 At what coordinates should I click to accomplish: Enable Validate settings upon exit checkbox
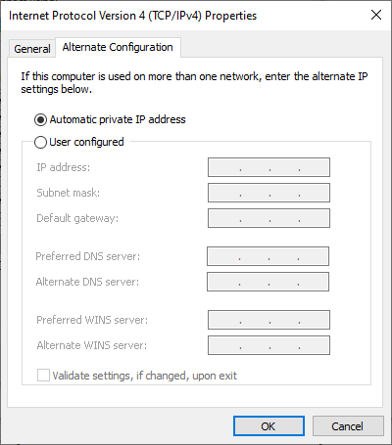[43, 376]
